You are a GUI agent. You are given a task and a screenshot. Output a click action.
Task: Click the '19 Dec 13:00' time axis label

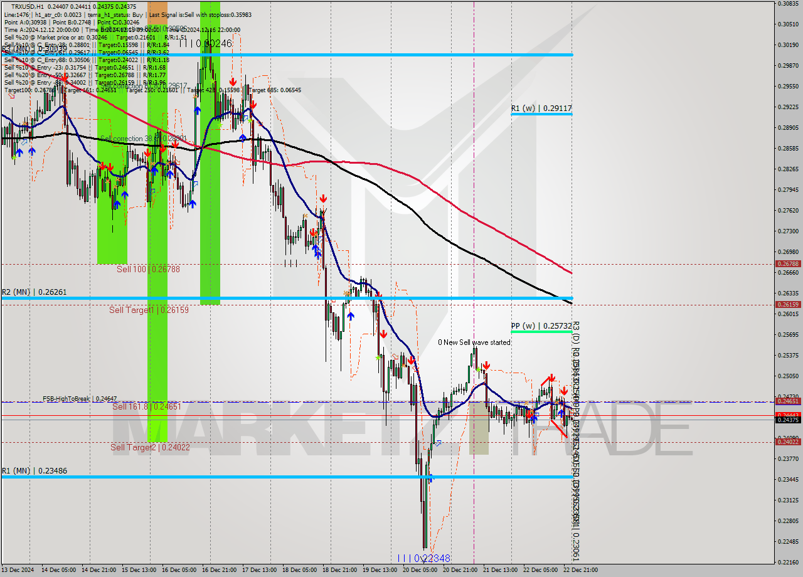pos(379,570)
